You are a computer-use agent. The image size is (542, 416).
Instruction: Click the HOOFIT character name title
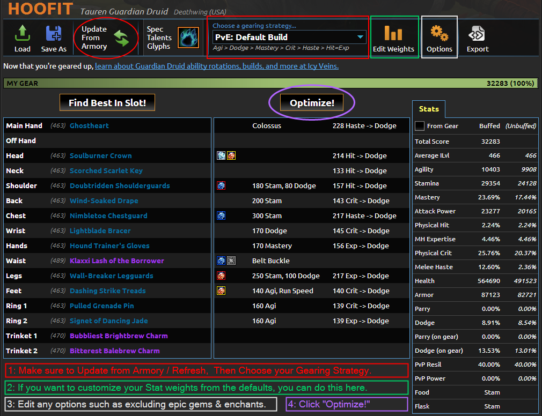click(40, 9)
